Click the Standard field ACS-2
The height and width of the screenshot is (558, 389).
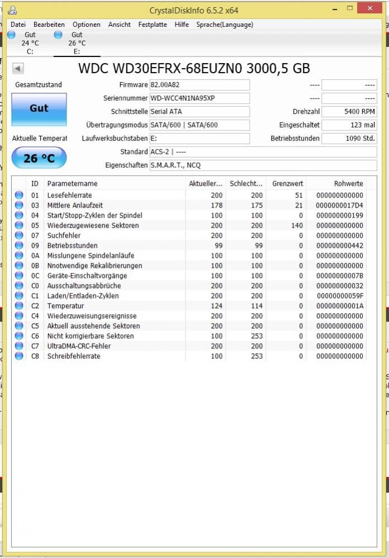pyautogui.click(x=263, y=152)
